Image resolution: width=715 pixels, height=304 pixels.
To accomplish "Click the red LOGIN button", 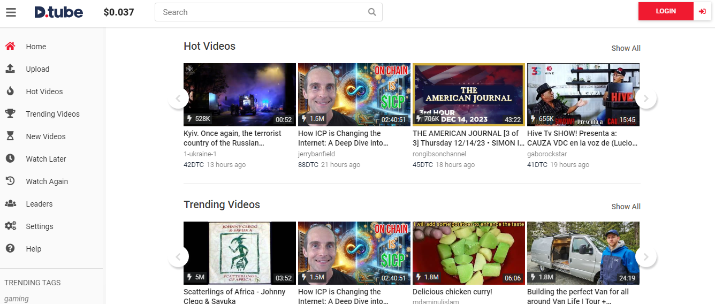I will [666, 11].
